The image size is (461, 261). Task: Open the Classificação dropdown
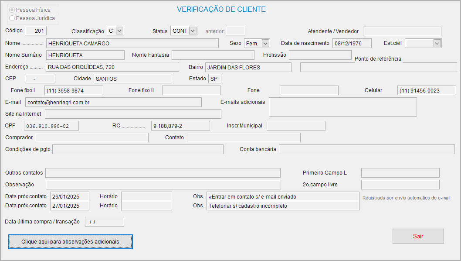(119, 31)
